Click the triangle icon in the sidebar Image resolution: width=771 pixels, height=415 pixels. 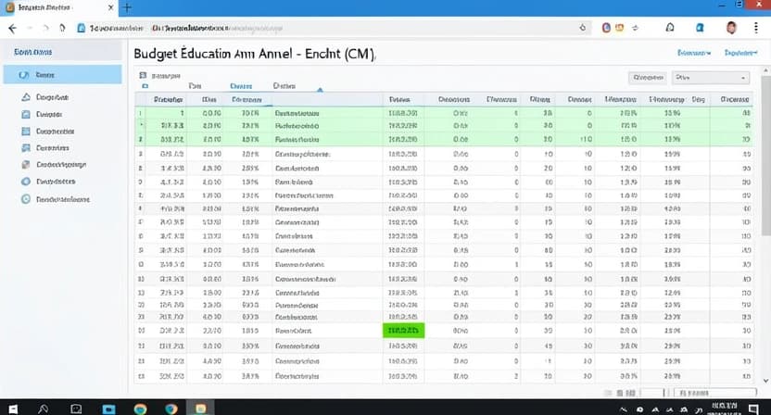coord(26,97)
